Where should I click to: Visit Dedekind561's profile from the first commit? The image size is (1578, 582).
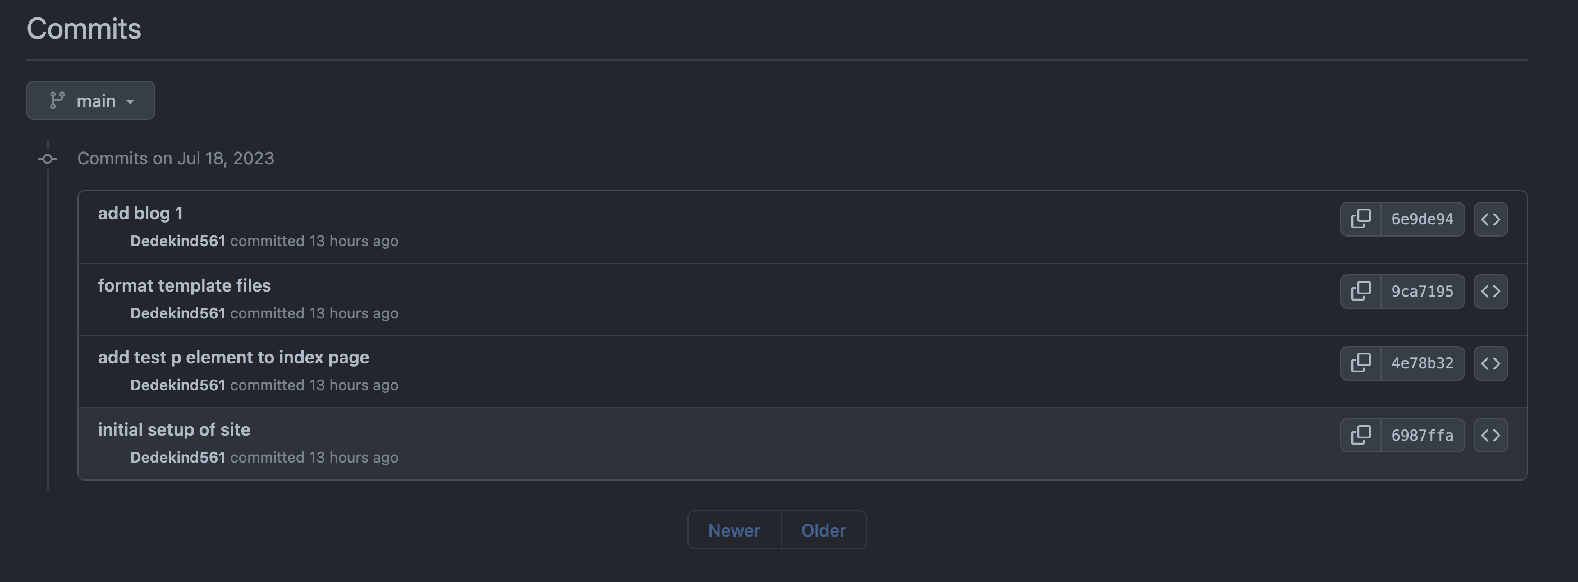[x=178, y=241]
